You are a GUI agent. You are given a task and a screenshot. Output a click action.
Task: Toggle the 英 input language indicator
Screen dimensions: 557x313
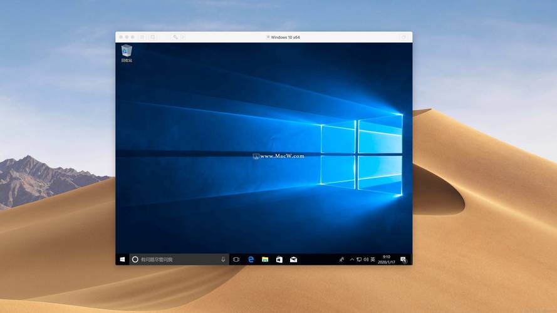[x=373, y=259]
